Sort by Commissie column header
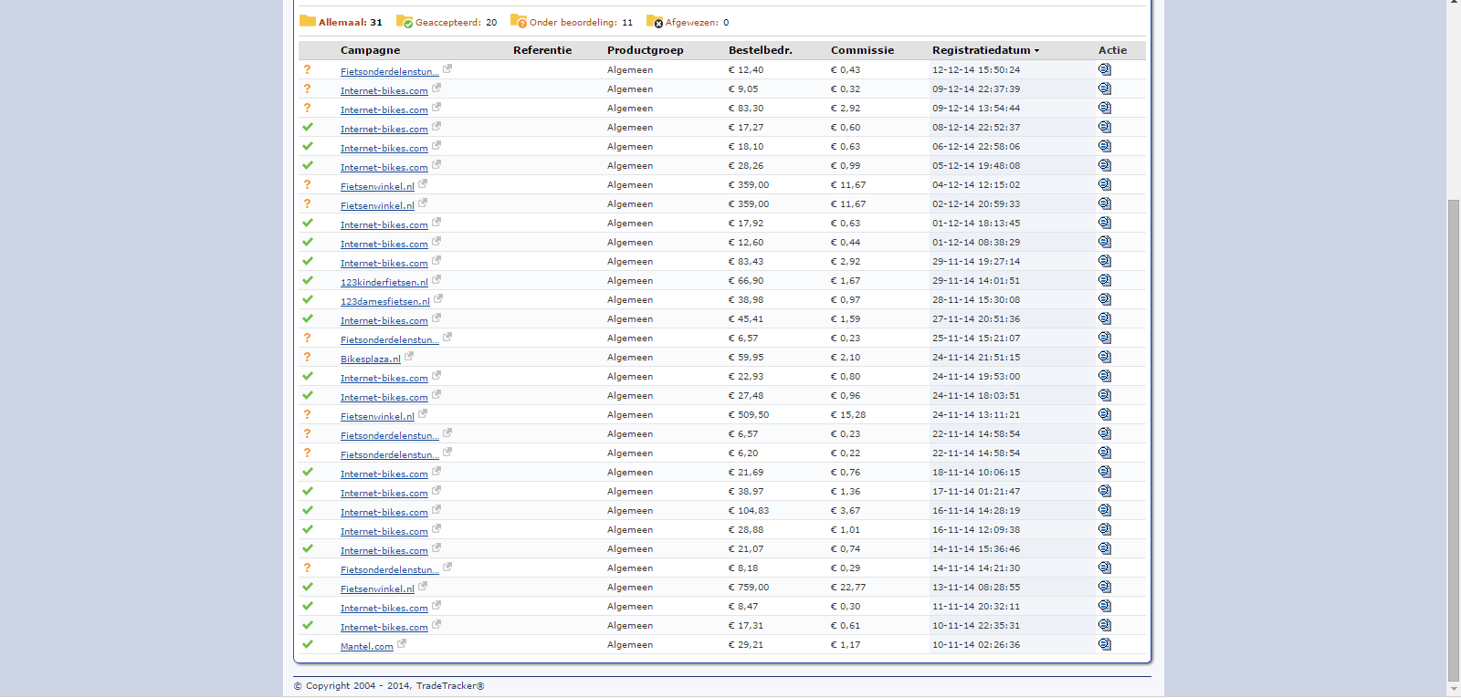Viewport: 1461px width, 698px height. pyautogui.click(x=862, y=50)
